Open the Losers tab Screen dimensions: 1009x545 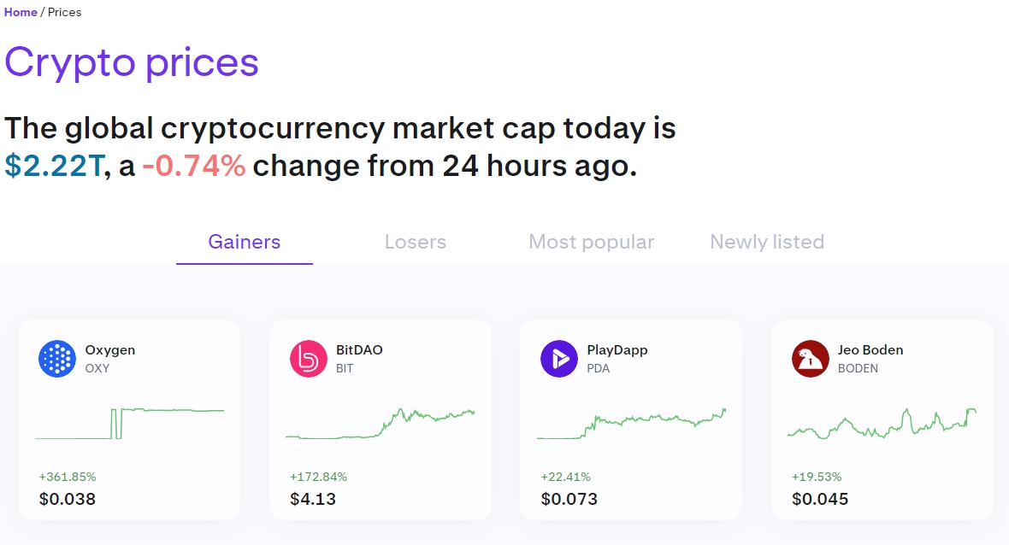pyautogui.click(x=416, y=242)
